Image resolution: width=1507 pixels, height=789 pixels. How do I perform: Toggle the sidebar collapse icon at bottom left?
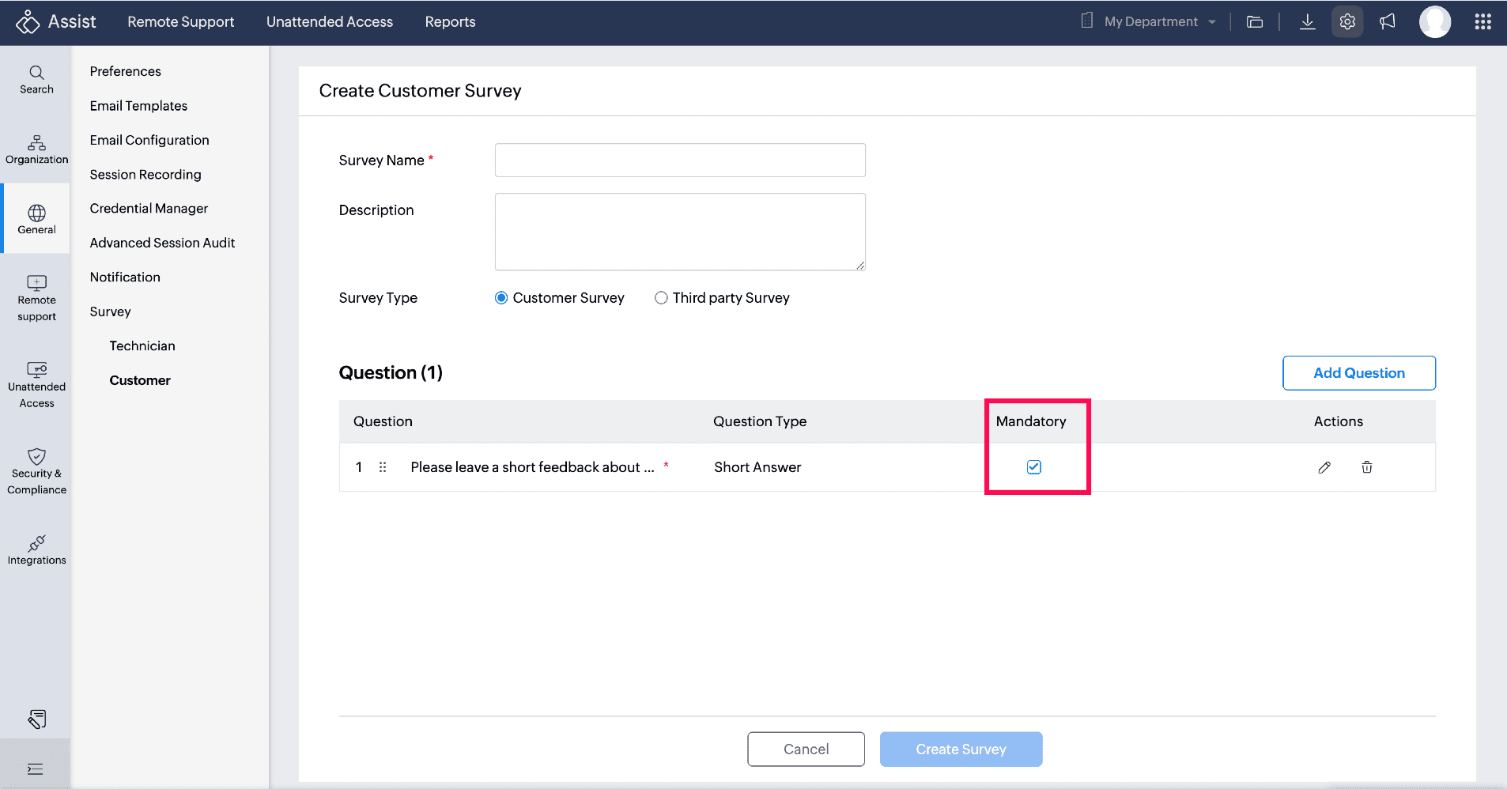point(36,769)
